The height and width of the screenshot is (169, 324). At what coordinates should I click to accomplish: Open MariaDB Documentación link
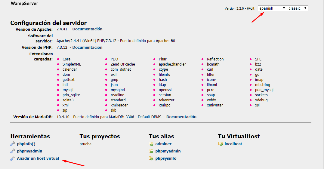pos(181,117)
